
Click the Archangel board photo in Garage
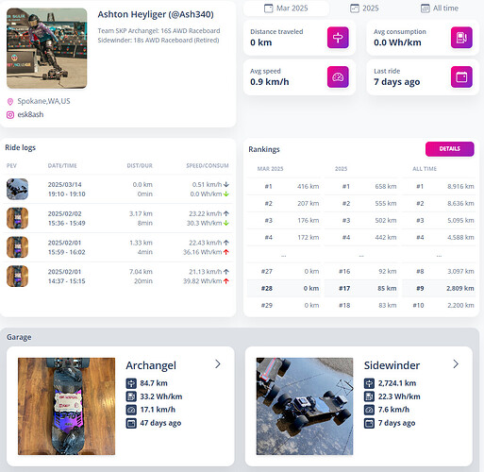pos(66,406)
